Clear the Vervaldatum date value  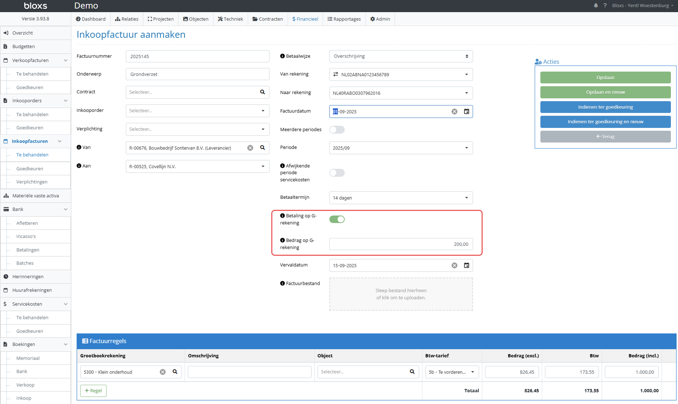point(454,265)
